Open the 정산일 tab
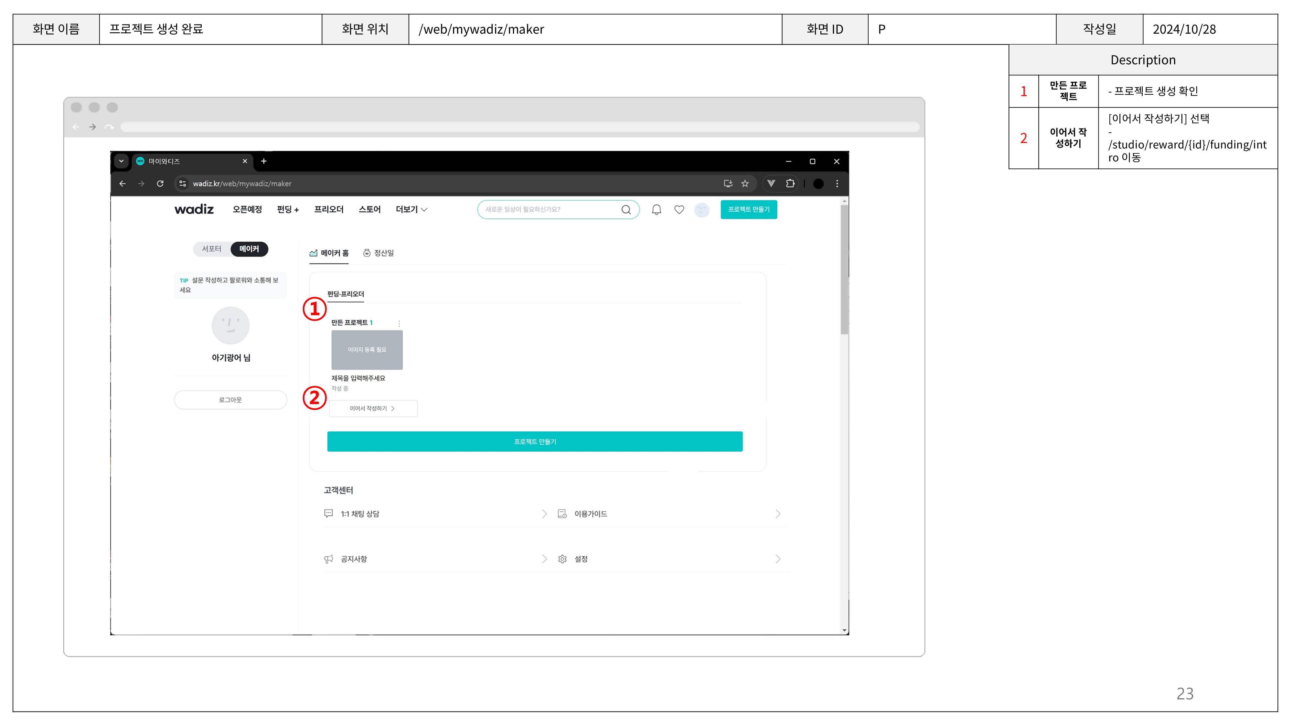Screen dimensions: 1293x727 (x=379, y=253)
